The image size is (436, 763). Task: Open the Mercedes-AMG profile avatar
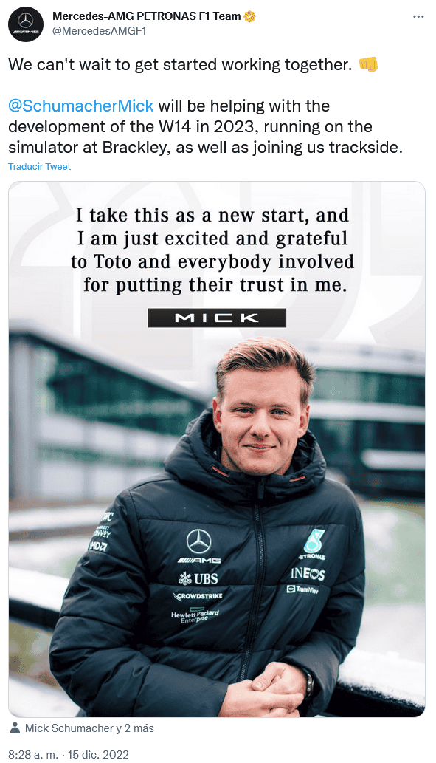click(x=26, y=24)
